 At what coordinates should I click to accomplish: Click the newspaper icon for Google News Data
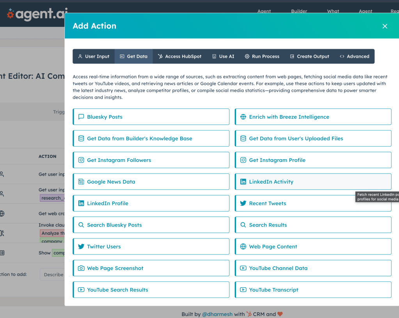coord(81,182)
